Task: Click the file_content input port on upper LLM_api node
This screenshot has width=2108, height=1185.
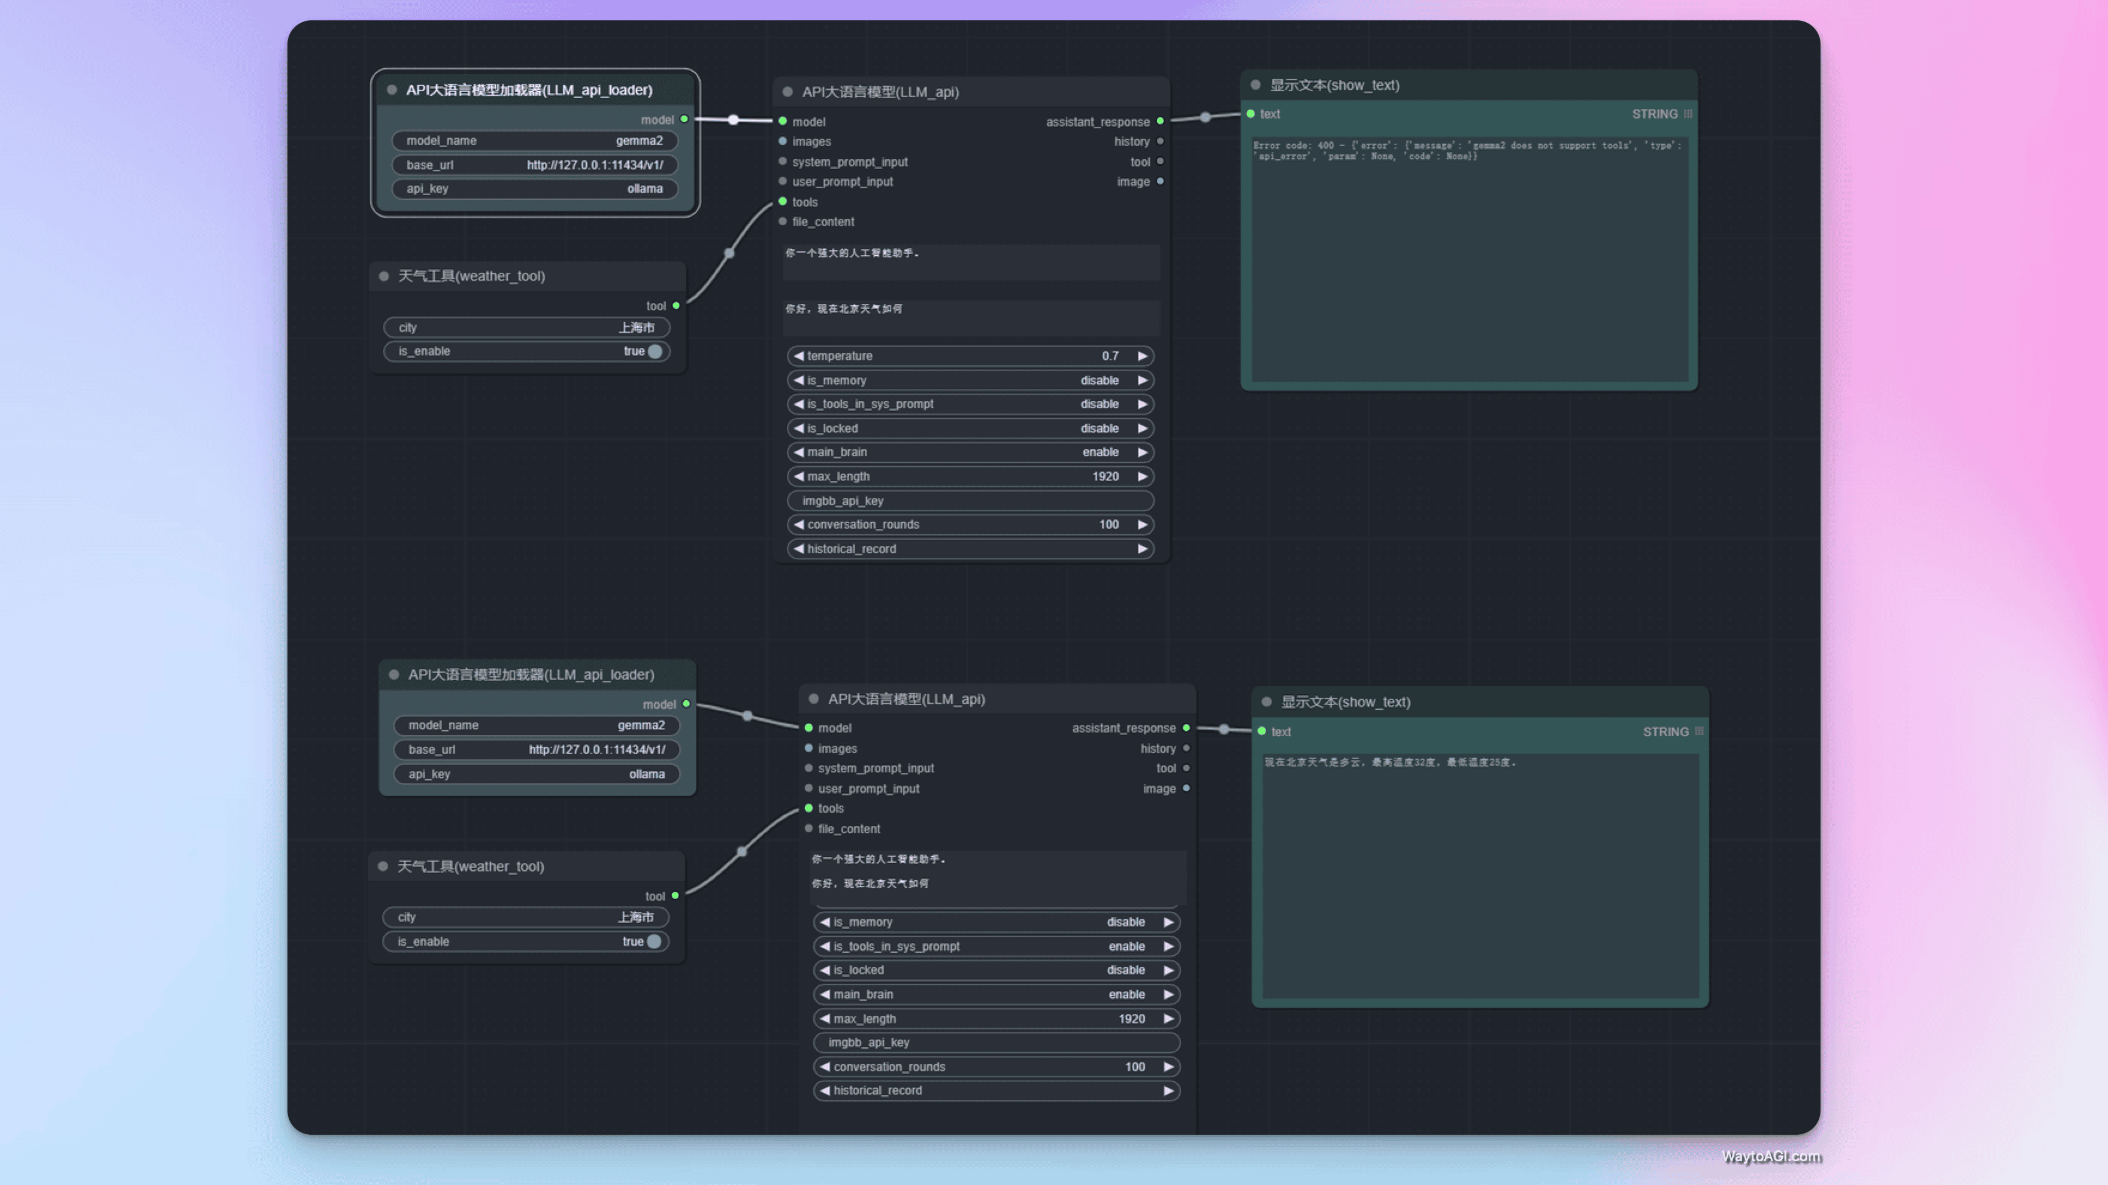Action: pyautogui.click(x=782, y=221)
